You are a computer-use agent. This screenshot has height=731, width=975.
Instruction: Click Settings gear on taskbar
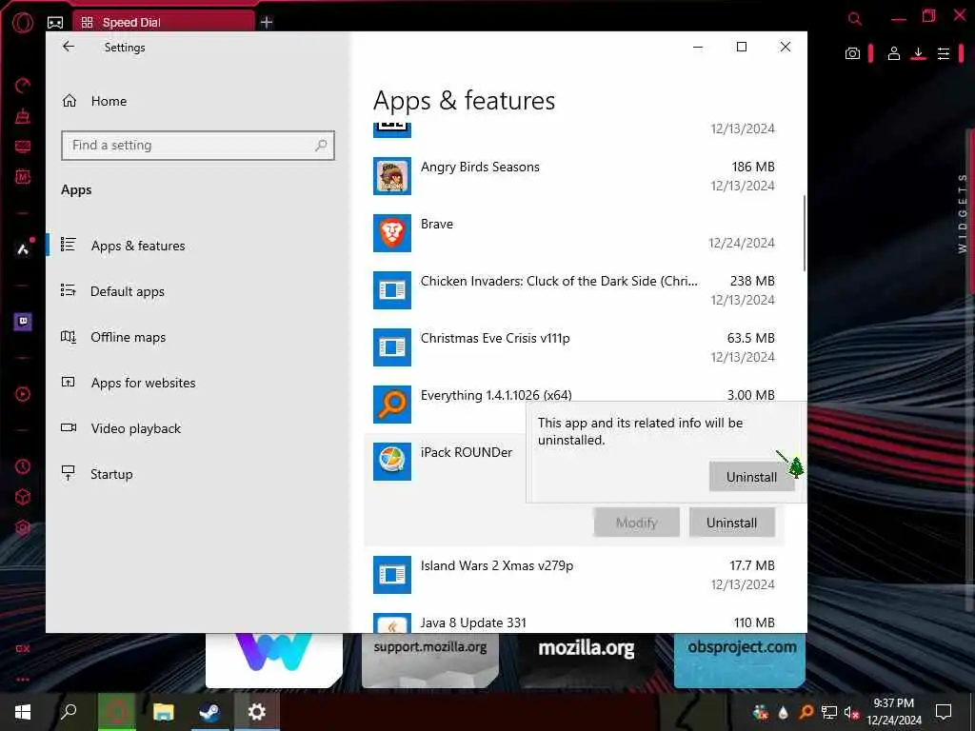click(256, 712)
